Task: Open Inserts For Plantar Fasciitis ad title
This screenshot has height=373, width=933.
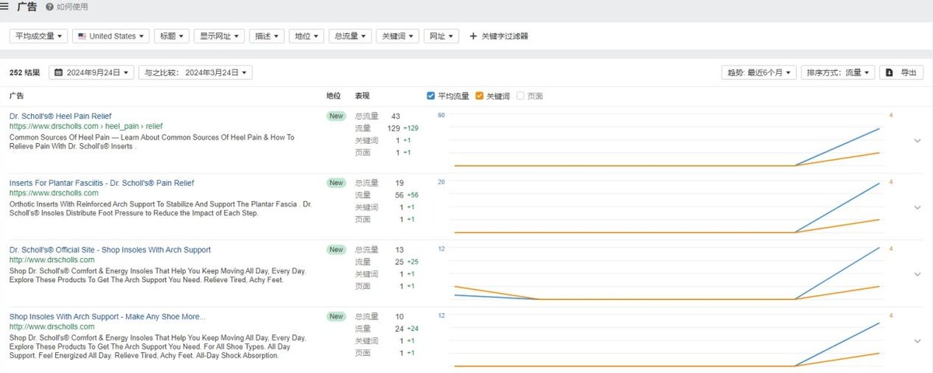Action: click(102, 183)
